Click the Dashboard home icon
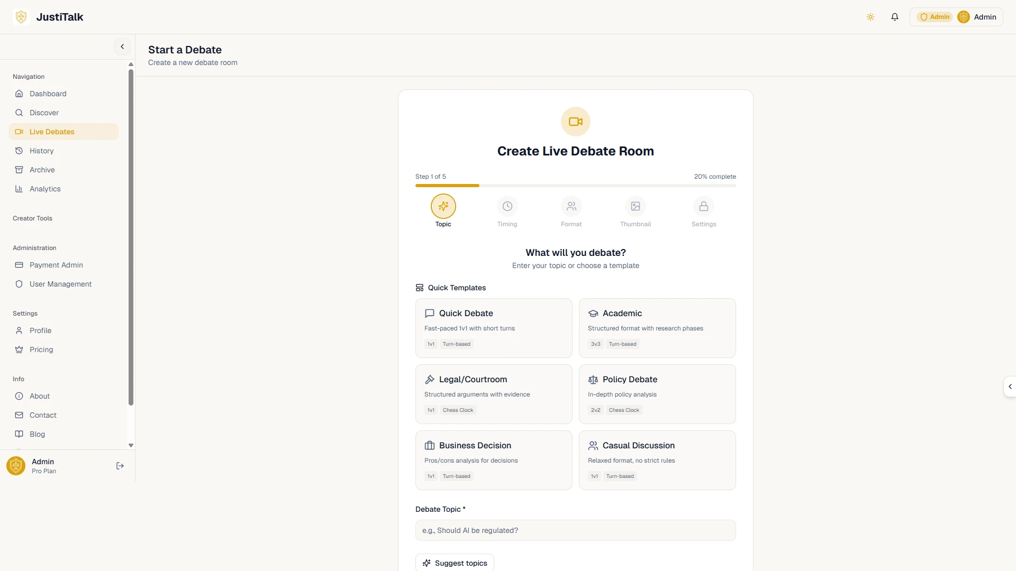This screenshot has width=1016, height=571. coord(19,94)
